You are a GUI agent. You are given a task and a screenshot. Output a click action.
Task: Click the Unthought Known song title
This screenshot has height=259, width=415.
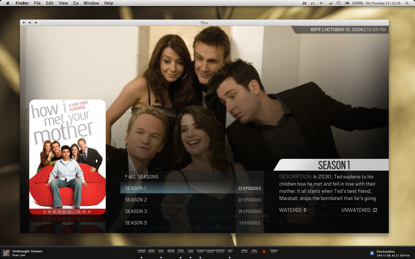point(27,251)
